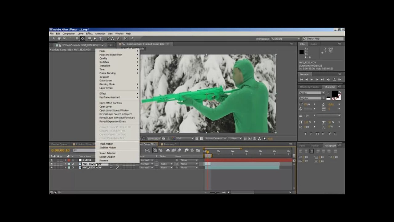Click layer 1 red label color
This screenshot has width=394, height=222.
[69, 160]
